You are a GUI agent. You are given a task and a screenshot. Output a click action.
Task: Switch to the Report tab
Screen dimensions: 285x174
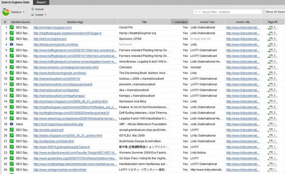click(x=41, y=2)
